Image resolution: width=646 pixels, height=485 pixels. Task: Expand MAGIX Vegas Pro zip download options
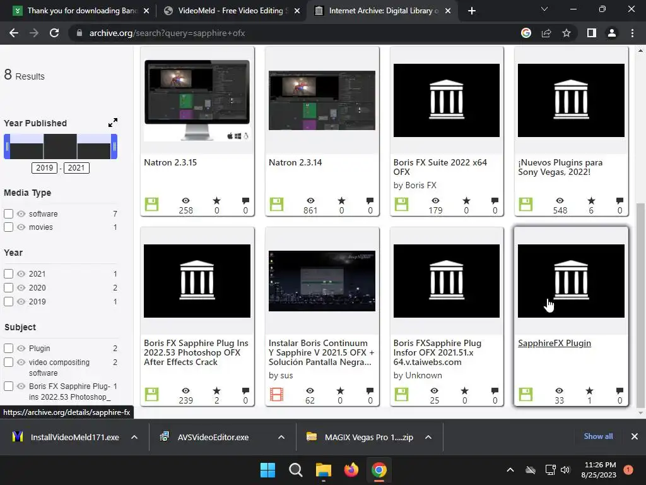point(428,437)
